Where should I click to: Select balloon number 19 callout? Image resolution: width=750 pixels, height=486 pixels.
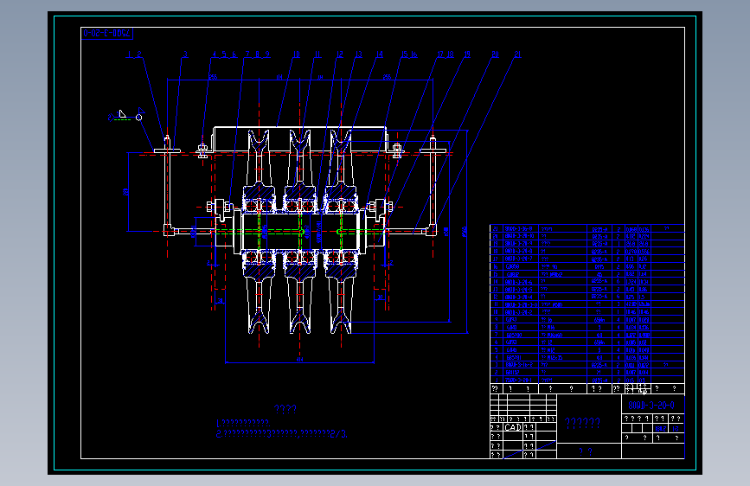click(467, 54)
